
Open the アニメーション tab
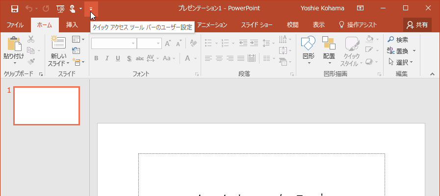[212, 25]
